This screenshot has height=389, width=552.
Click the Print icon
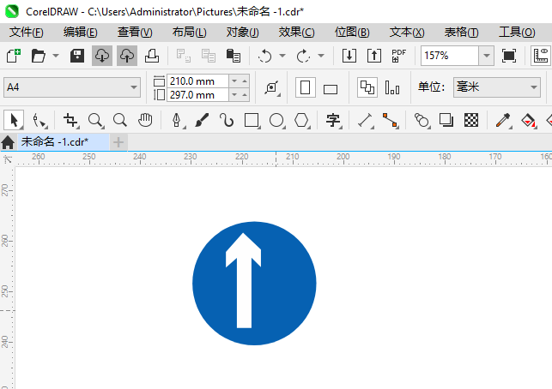click(x=152, y=56)
